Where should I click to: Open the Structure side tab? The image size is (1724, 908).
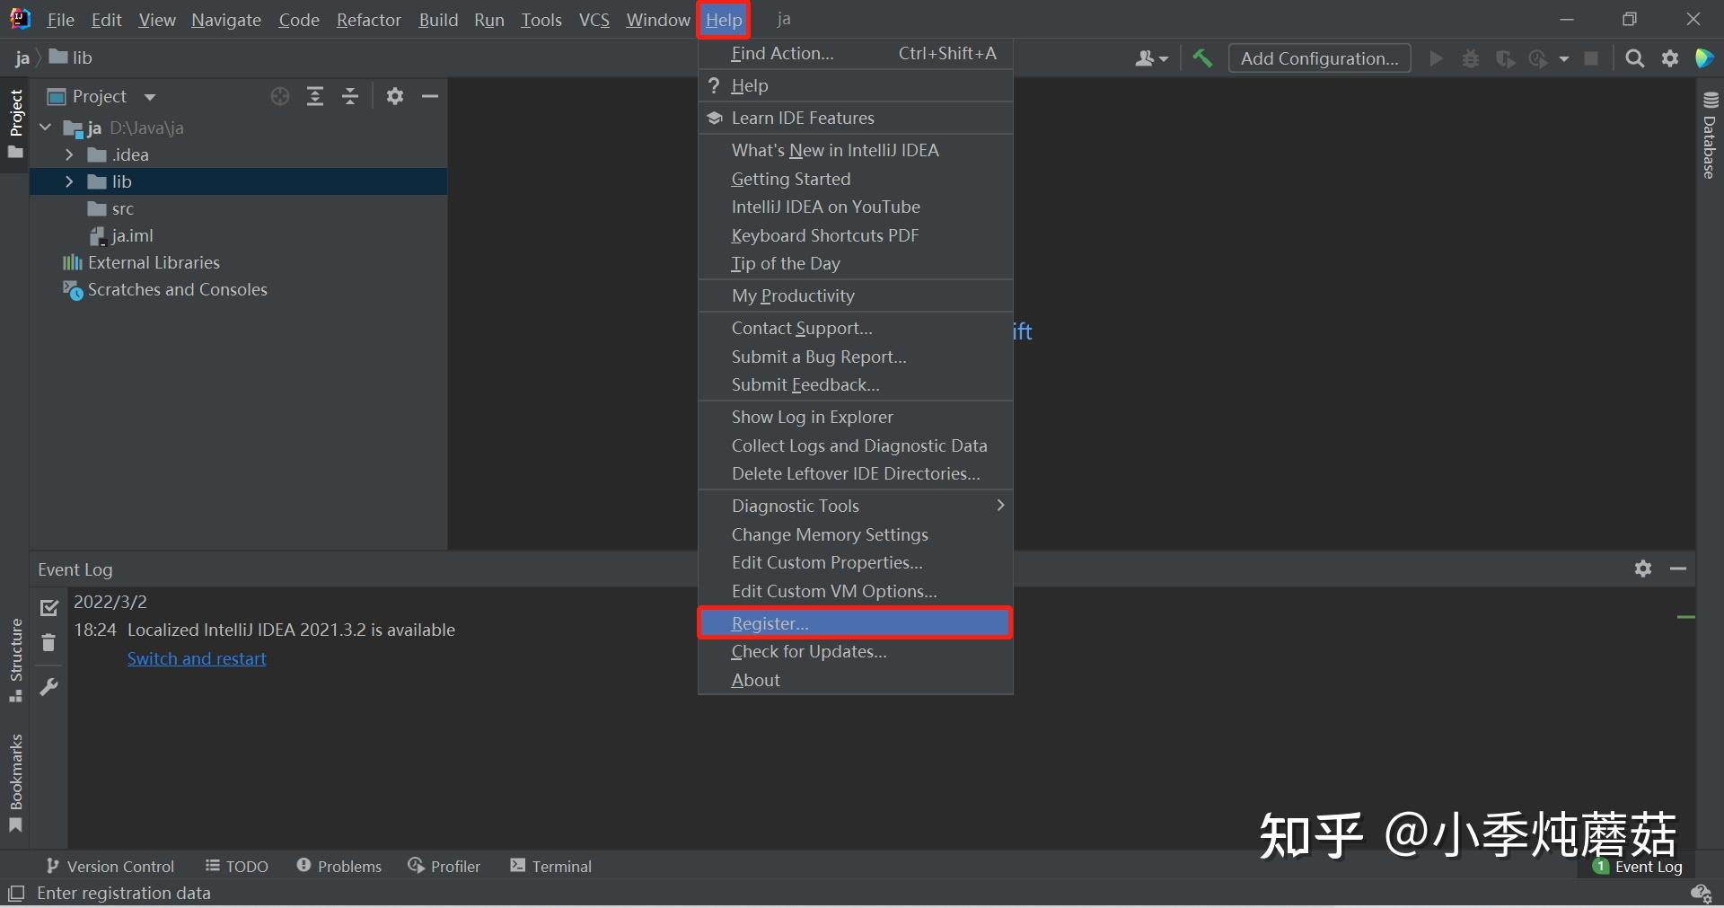click(x=15, y=660)
